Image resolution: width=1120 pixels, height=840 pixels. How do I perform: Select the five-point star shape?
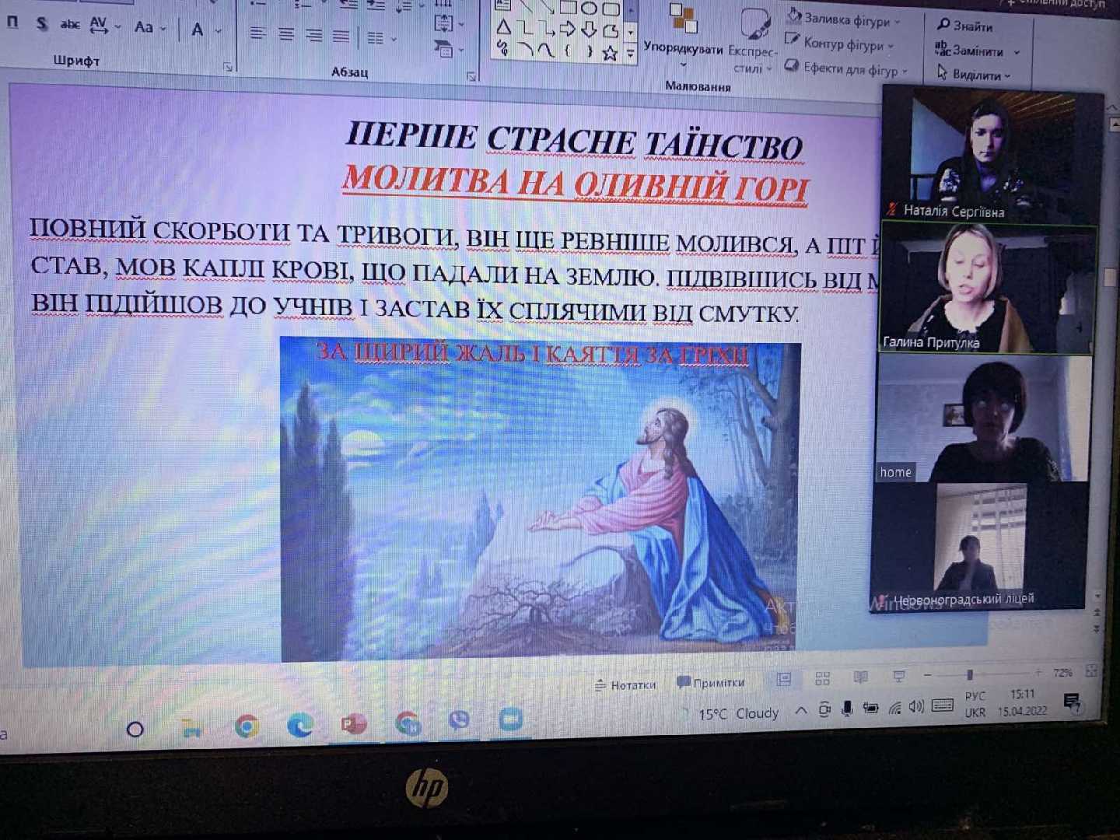(610, 53)
